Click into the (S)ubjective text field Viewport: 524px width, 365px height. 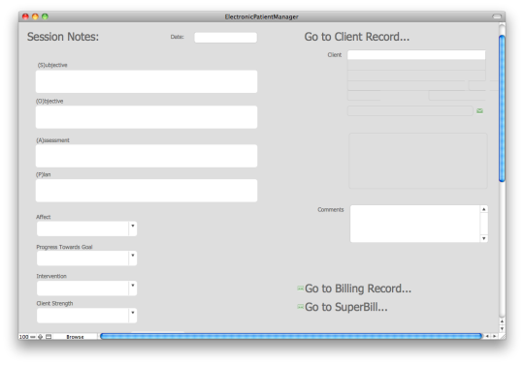tap(147, 81)
